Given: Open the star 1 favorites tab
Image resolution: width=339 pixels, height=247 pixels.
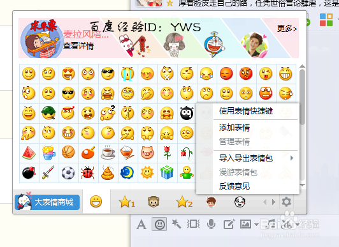Looking at the screenshot, I should (127, 202).
